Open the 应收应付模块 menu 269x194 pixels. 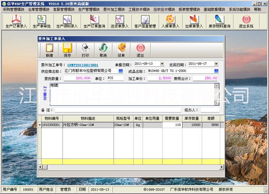[164, 10]
